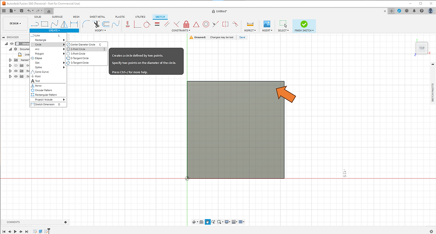Expand the Origin folder in browser
436x234 pixels.
click(x=10, y=65)
